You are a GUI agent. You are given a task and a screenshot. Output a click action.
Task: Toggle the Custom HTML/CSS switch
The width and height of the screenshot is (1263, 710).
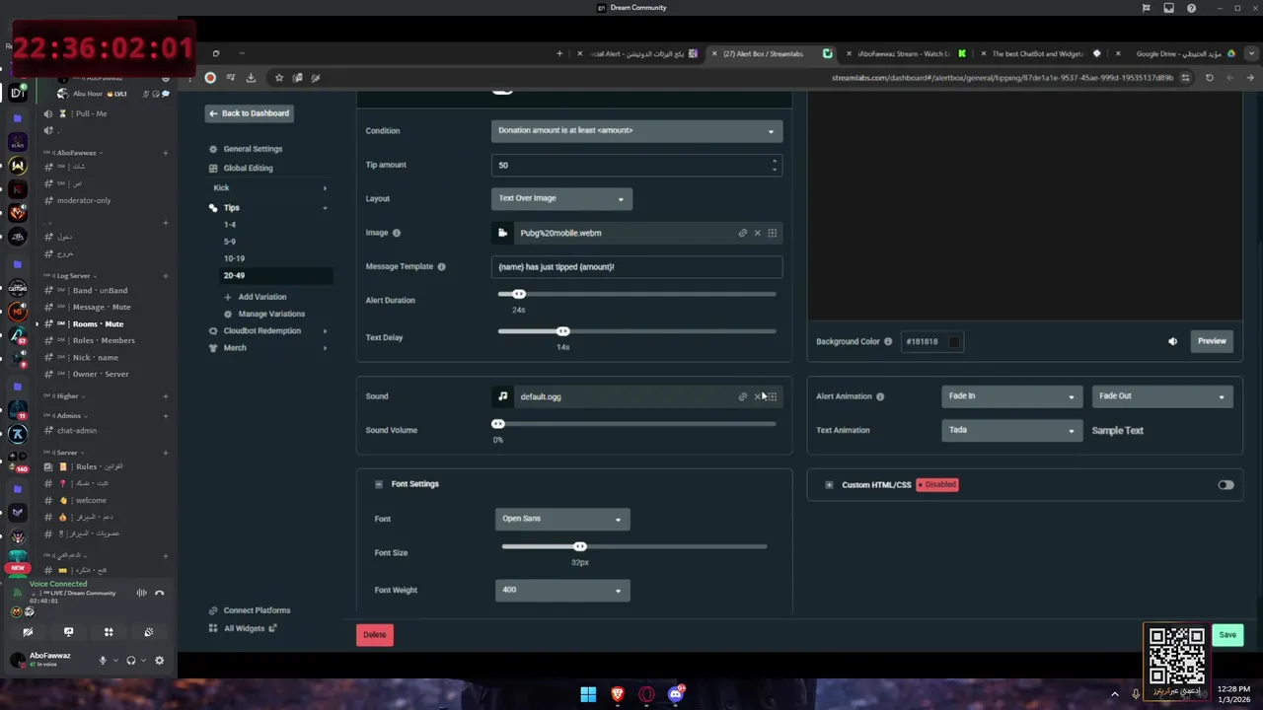point(1226,485)
